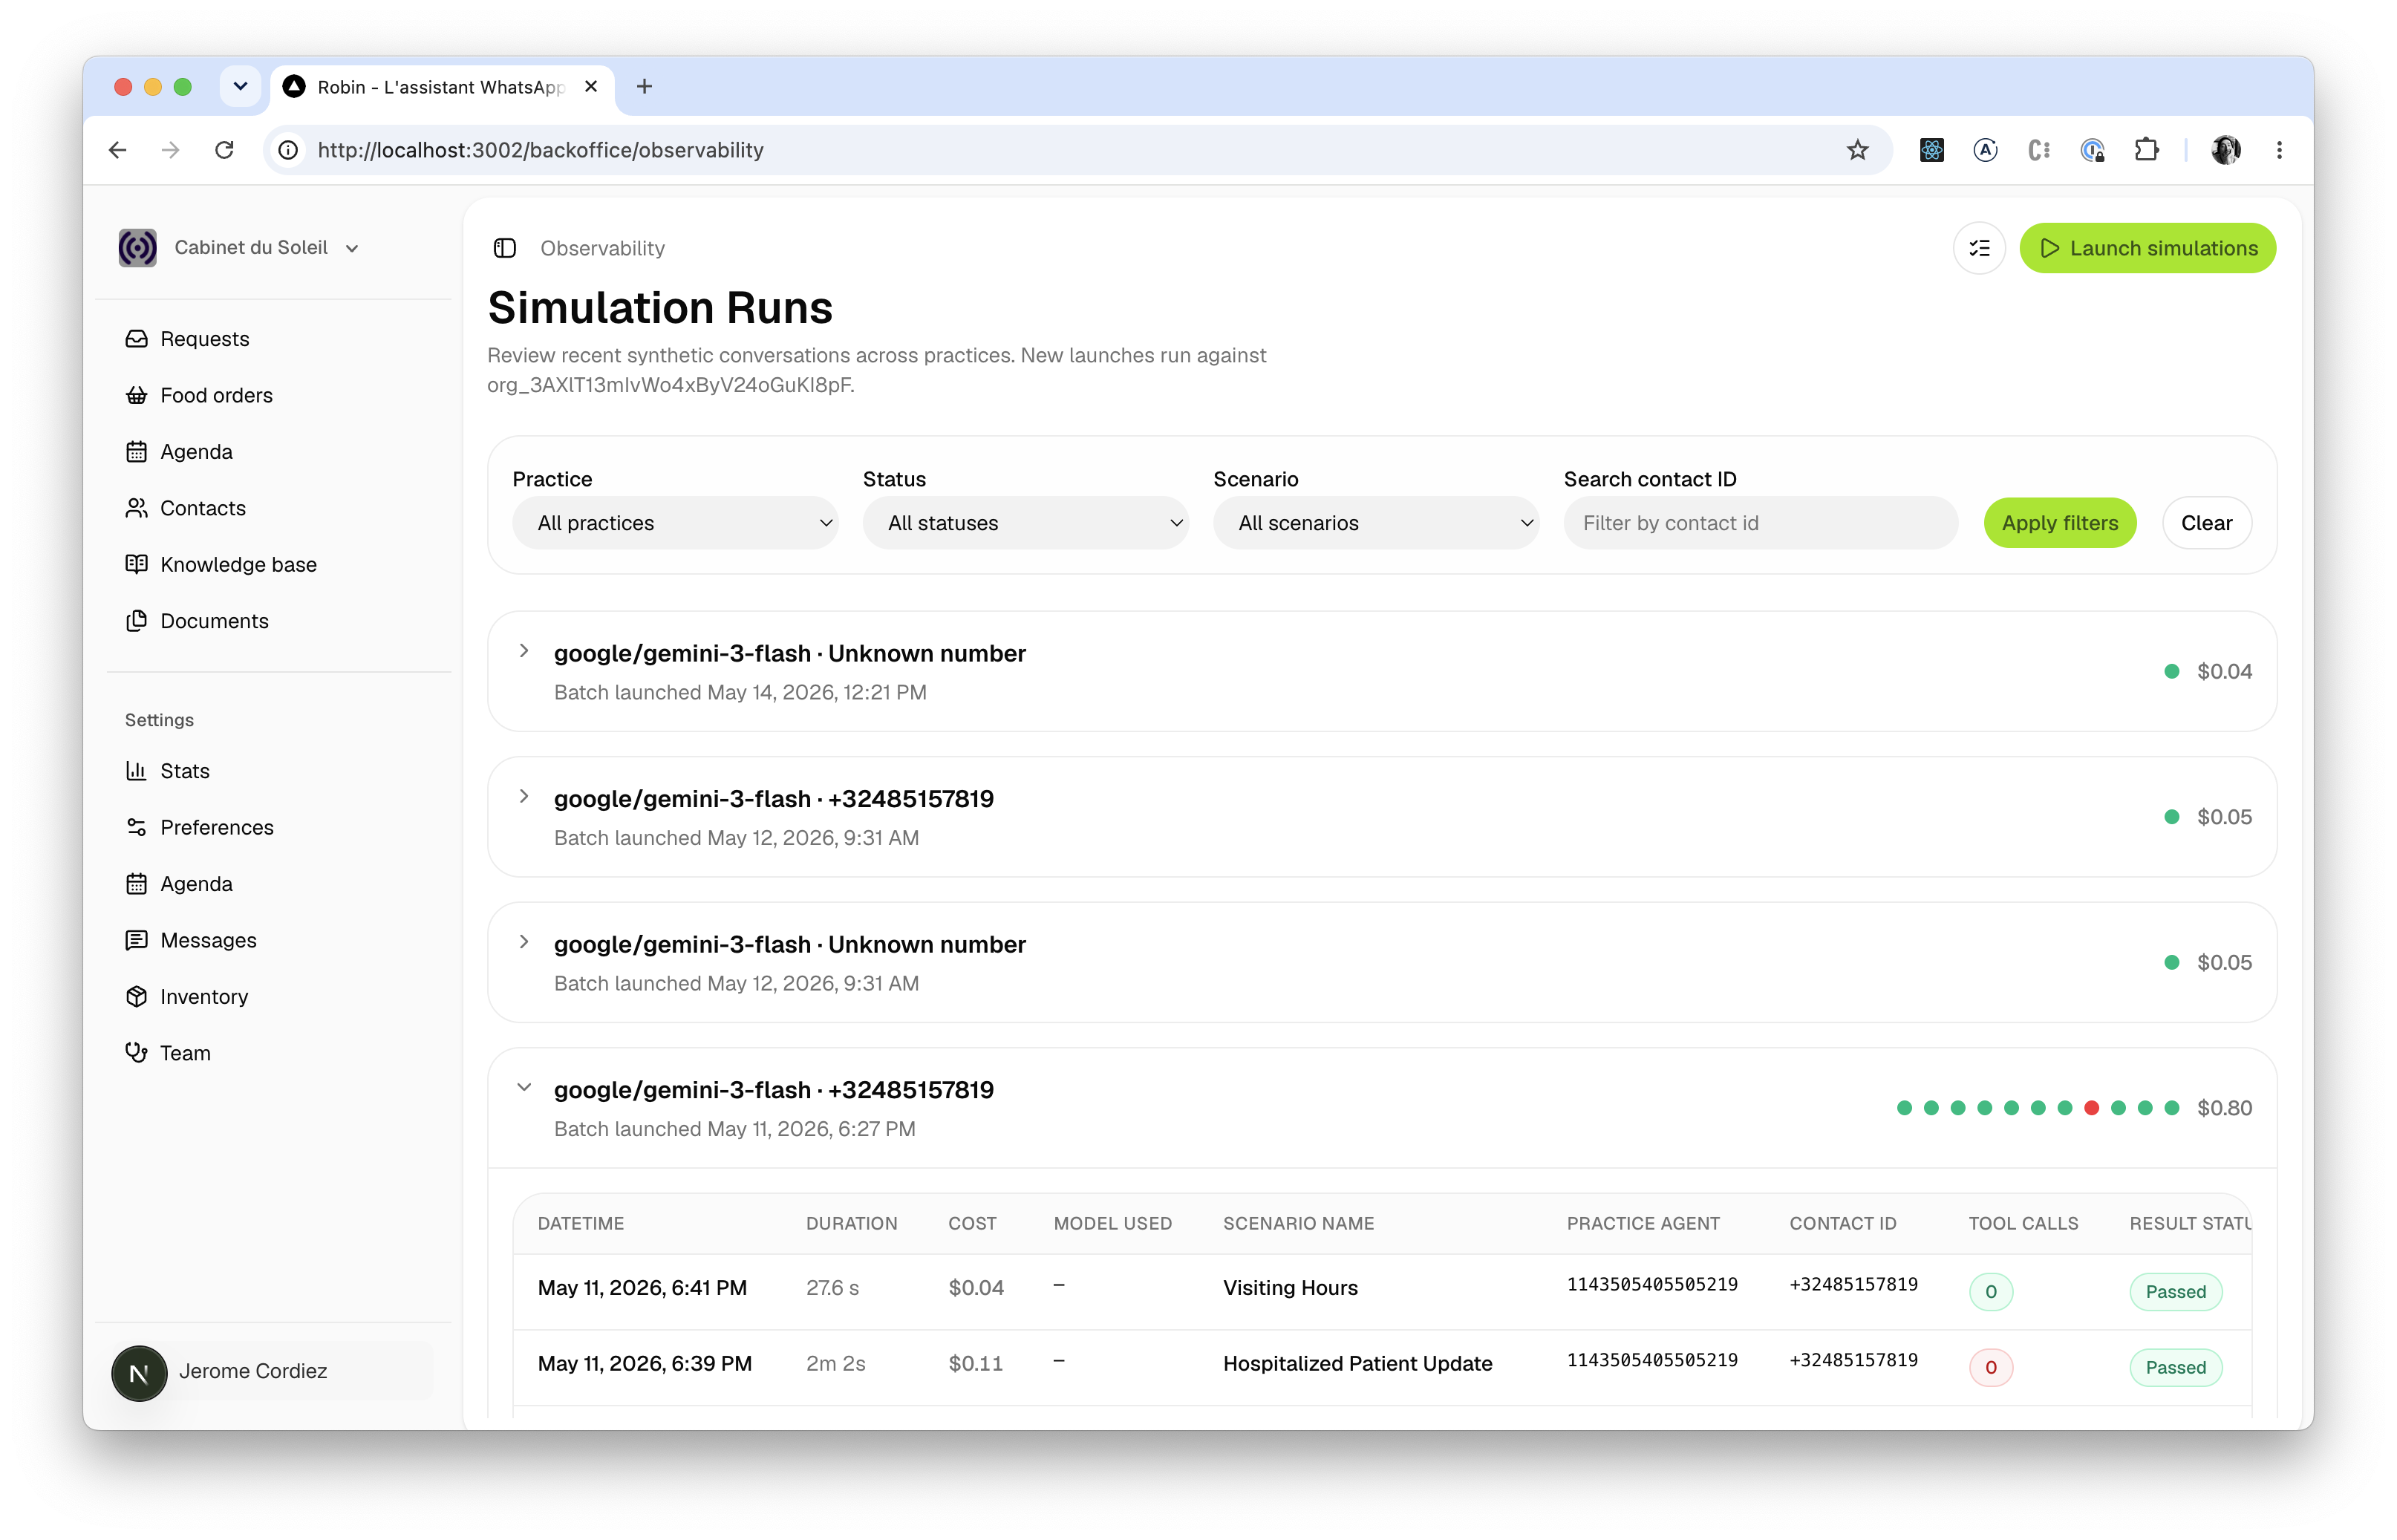2397x1540 pixels.
Task: Select the Robin - L'assistant WhatsApp tab
Action: pos(442,87)
